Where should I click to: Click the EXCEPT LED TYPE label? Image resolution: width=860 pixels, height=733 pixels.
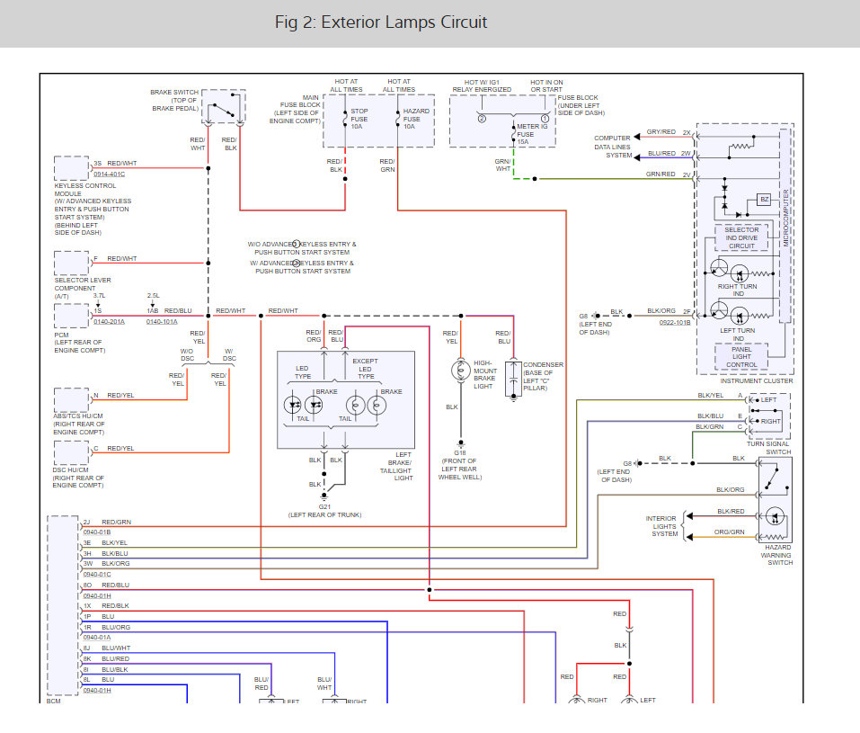tap(365, 369)
